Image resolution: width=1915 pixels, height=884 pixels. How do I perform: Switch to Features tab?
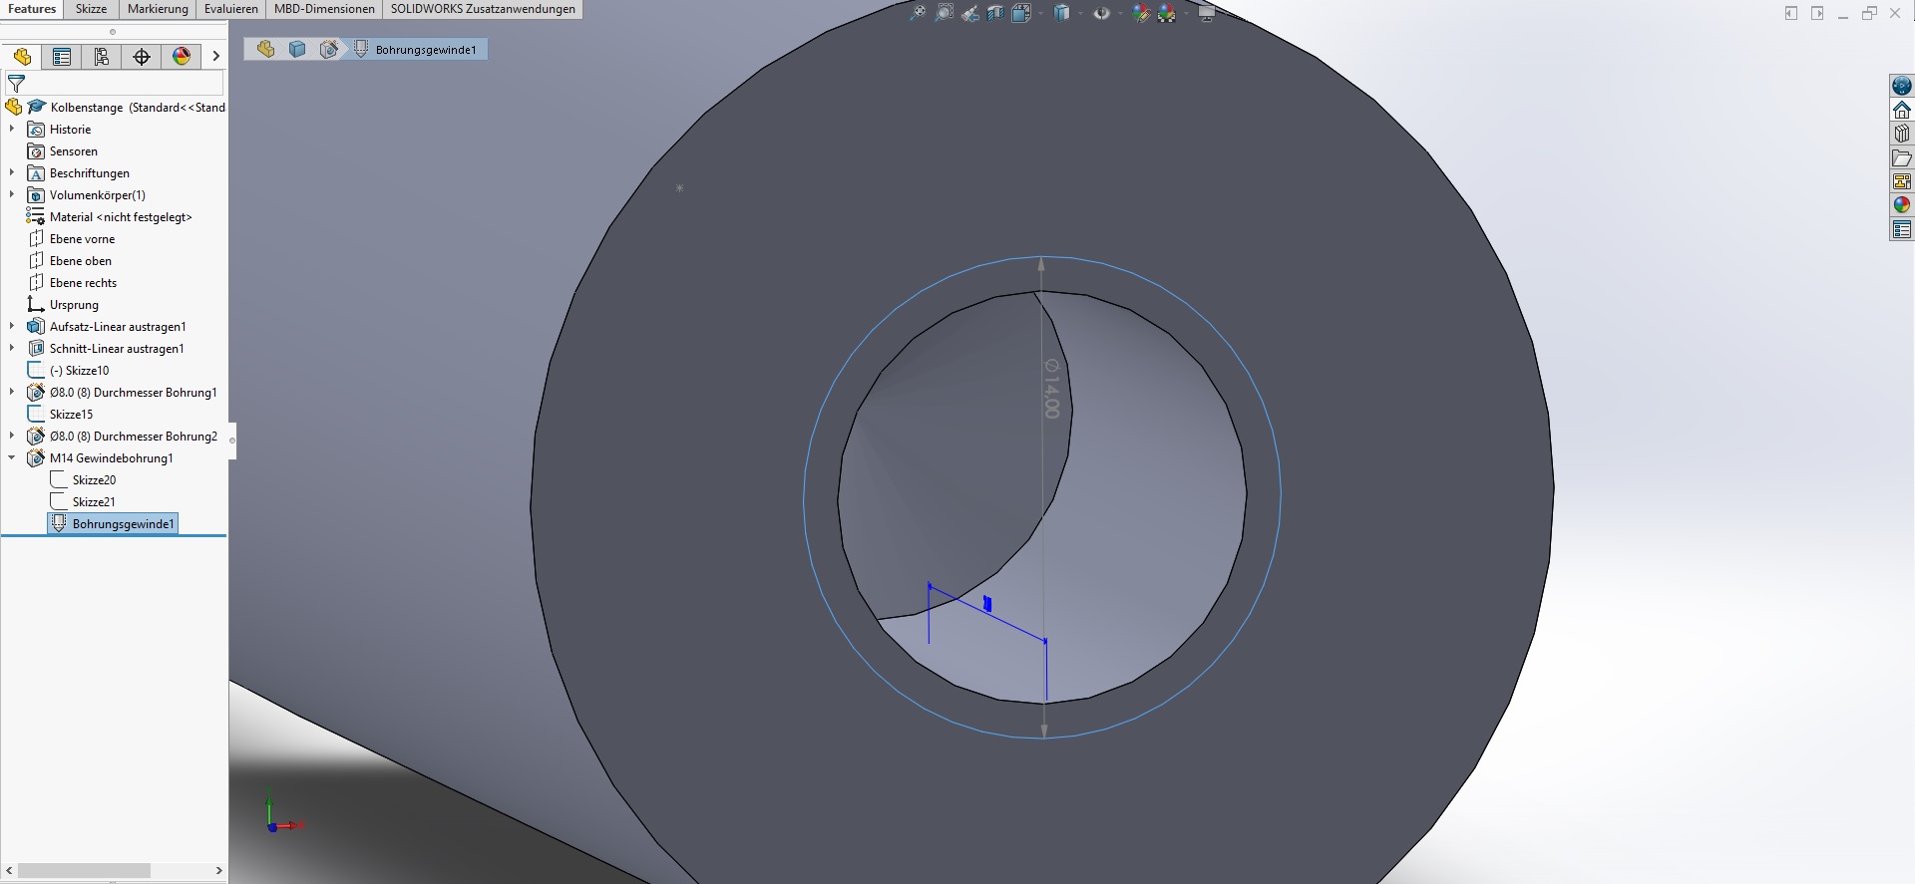point(32,9)
